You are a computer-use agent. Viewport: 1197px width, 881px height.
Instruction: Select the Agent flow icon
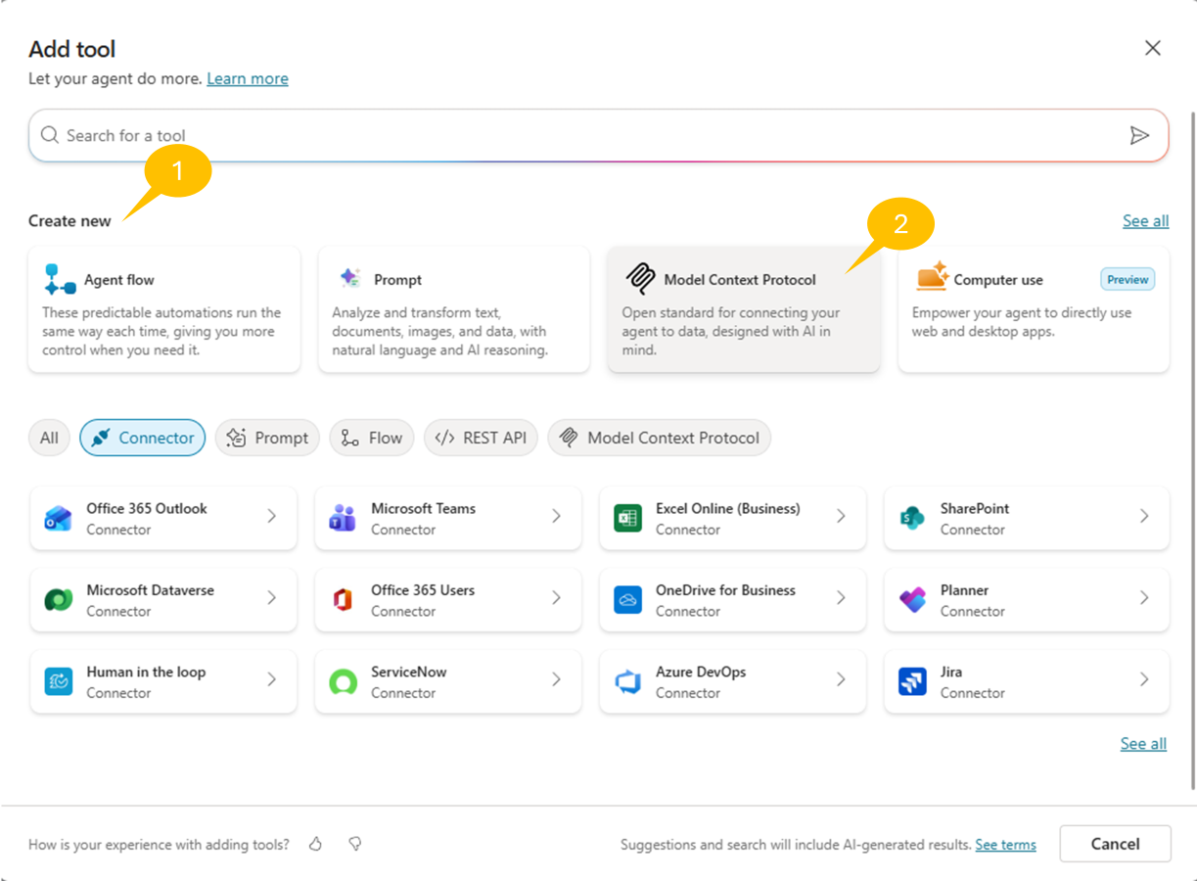click(x=59, y=281)
